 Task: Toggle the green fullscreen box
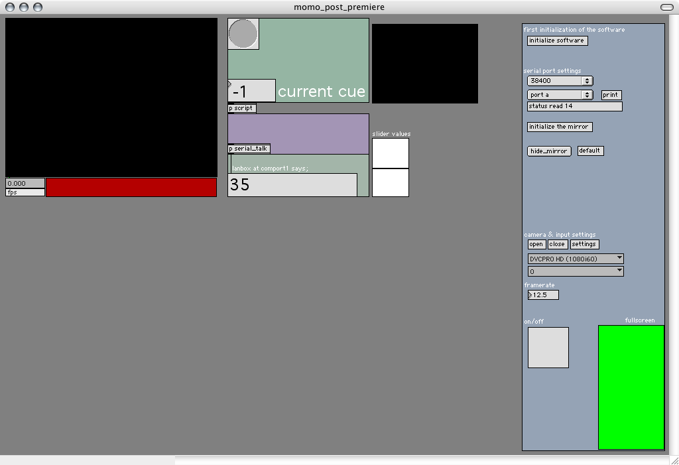point(631,387)
